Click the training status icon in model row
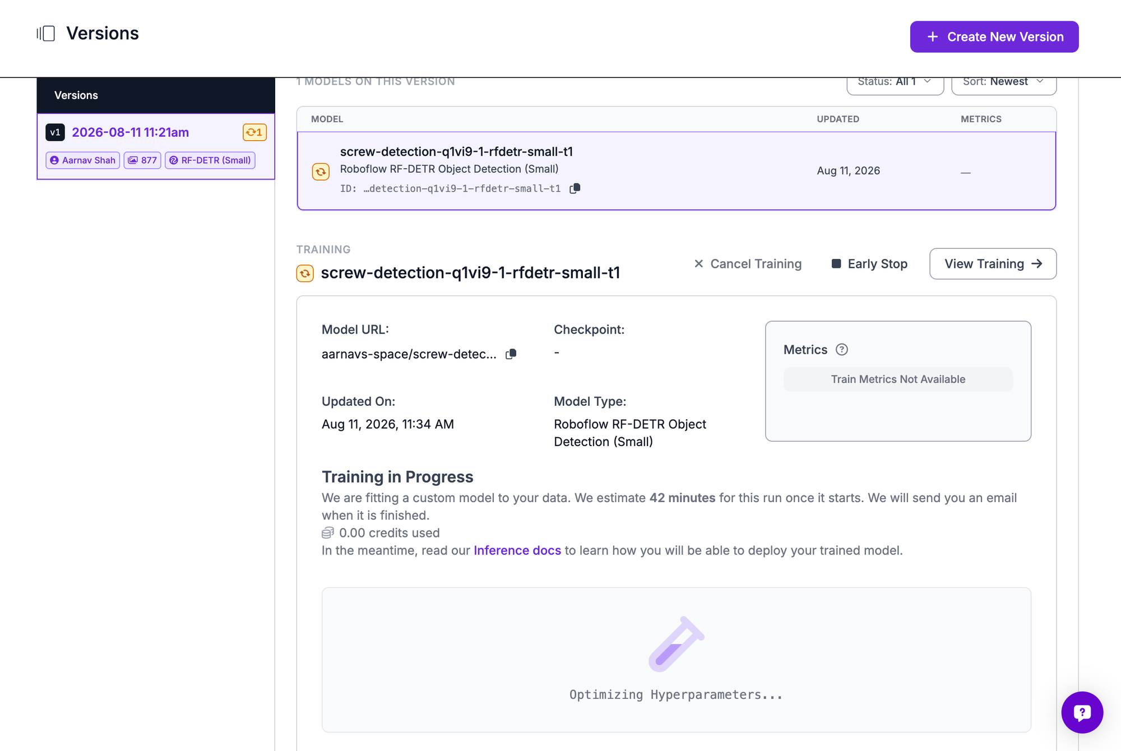1121x751 pixels. coord(321,171)
